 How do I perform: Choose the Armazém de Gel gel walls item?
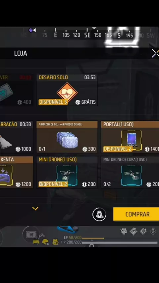tap(67, 137)
